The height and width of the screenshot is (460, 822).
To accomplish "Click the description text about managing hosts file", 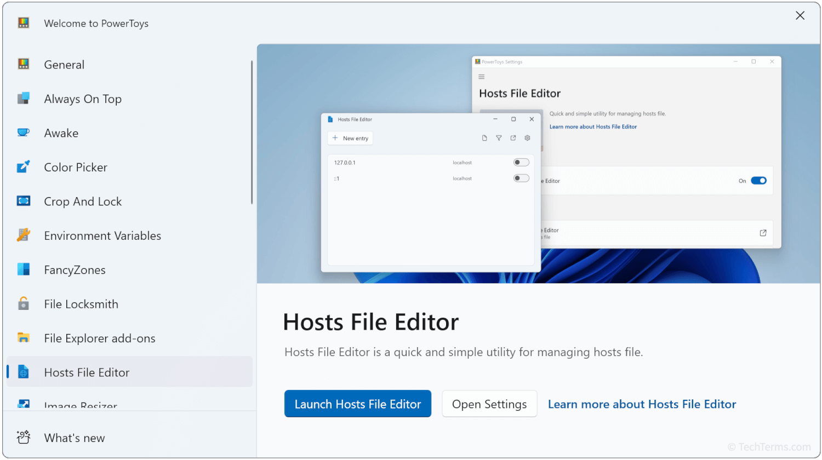I will point(464,352).
